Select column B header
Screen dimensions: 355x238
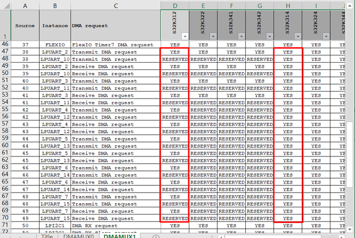click(55, 5)
